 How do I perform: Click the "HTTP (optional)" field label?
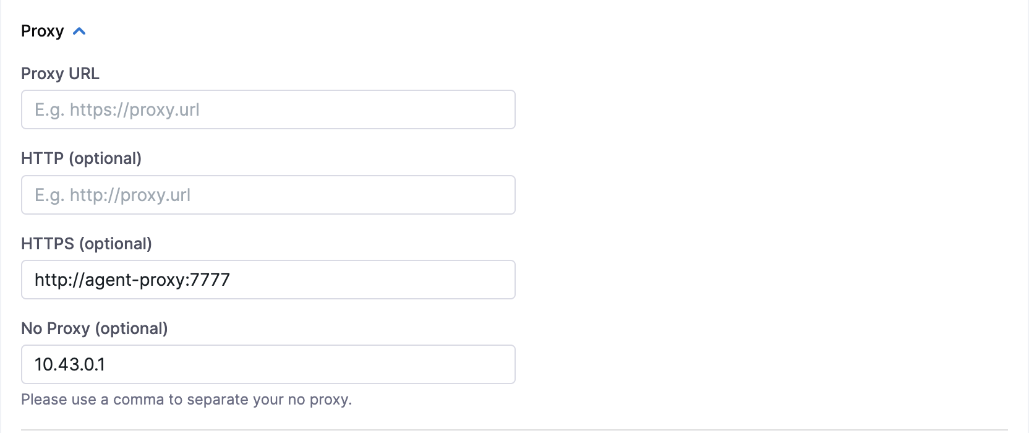(81, 158)
